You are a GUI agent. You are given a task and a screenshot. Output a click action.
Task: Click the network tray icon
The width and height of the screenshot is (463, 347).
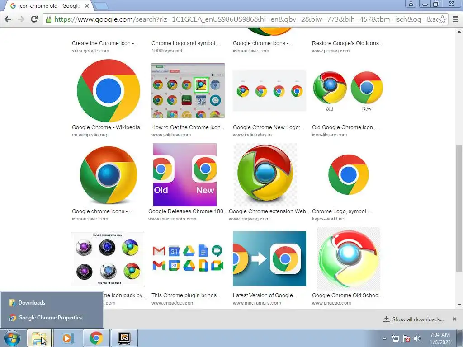click(x=395, y=338)
